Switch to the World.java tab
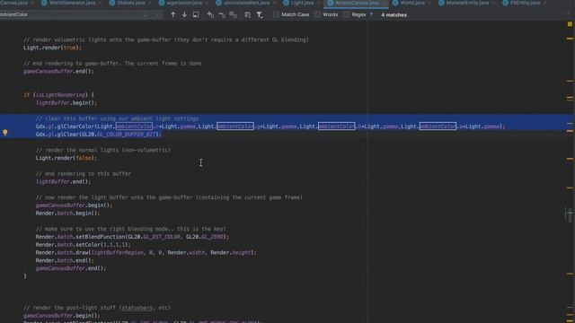Viewport: 575px width, 323px height. click(412, 3)
